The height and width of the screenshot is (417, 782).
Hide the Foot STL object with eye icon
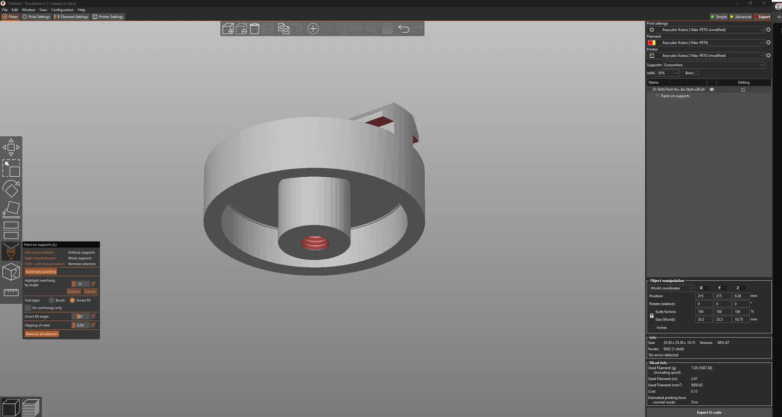pyautogui.click(x=712, y=89)
